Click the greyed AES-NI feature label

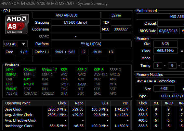[x=12, y=93]
